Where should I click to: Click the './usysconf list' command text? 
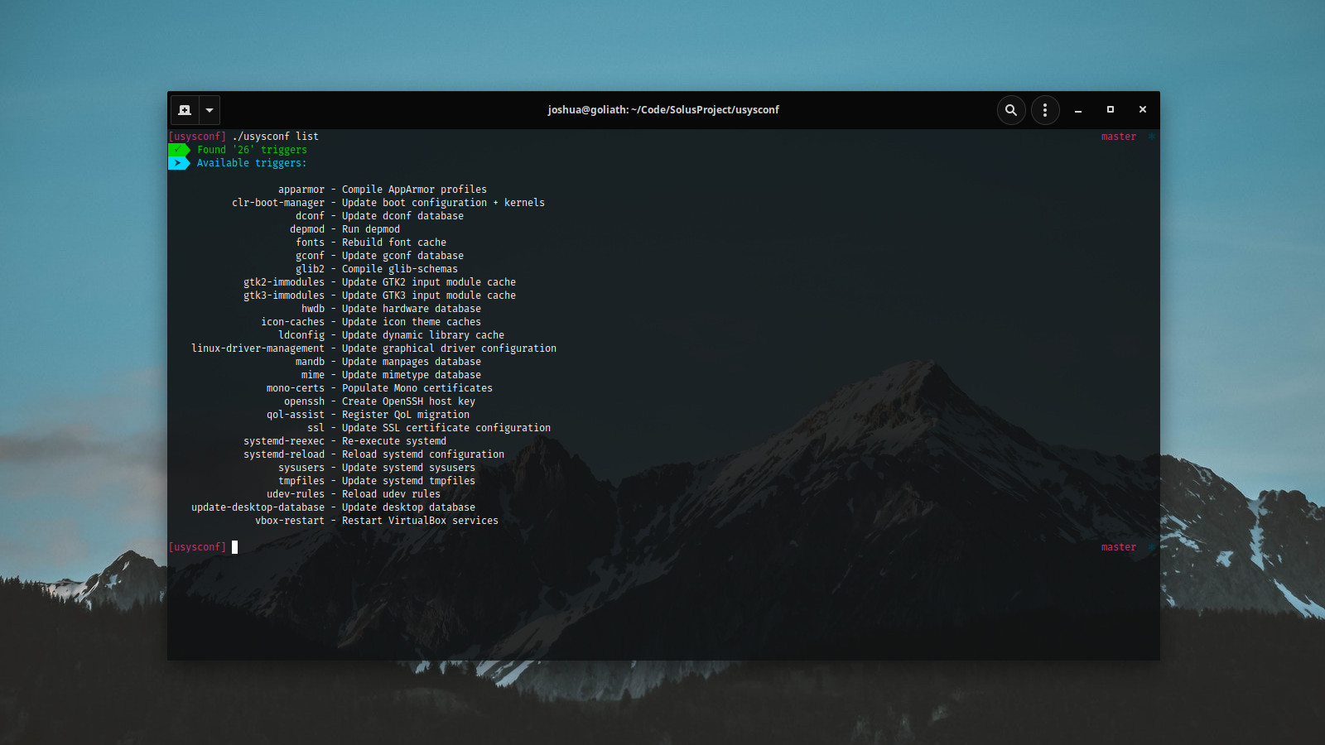[x=275, y=137]
